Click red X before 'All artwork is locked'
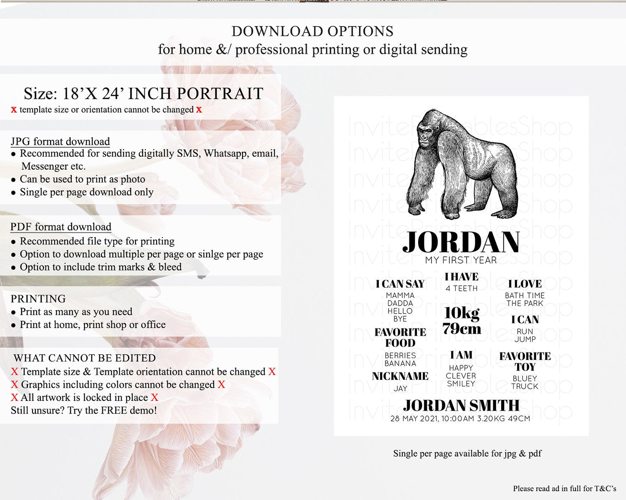The image size is (626, 500). pos(15,397)
